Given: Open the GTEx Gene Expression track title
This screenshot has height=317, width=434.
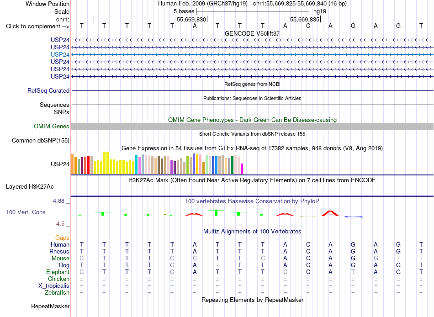Looking at the screenshot, I should pos(252,148).
